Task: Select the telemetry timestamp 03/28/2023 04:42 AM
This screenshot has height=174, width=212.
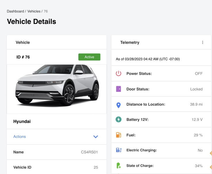Action: pos(141,59)
